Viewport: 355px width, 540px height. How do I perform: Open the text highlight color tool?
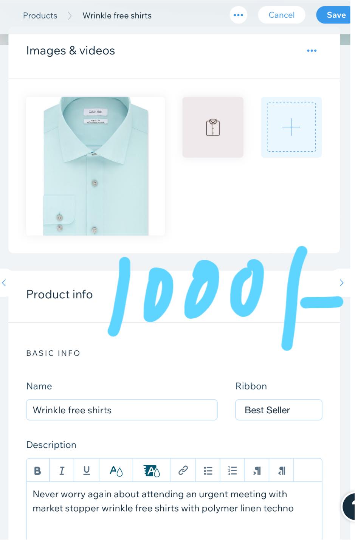point(152,470)
